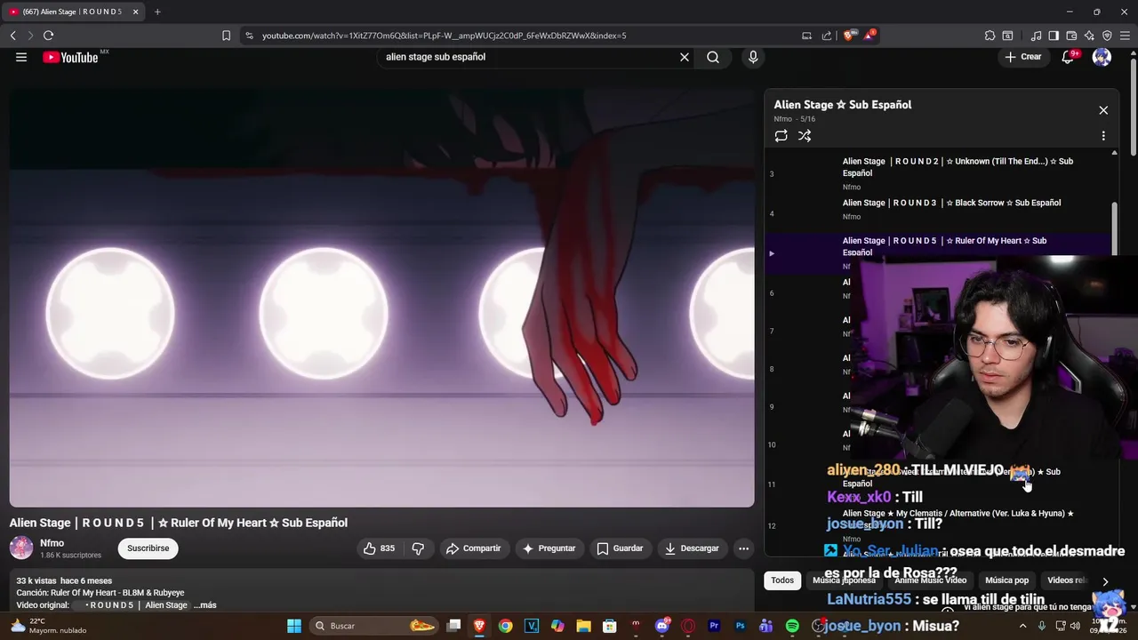The image size is (1138, 640).
Task: Select the Música pop chip
Action: (x=1007, y=580)
